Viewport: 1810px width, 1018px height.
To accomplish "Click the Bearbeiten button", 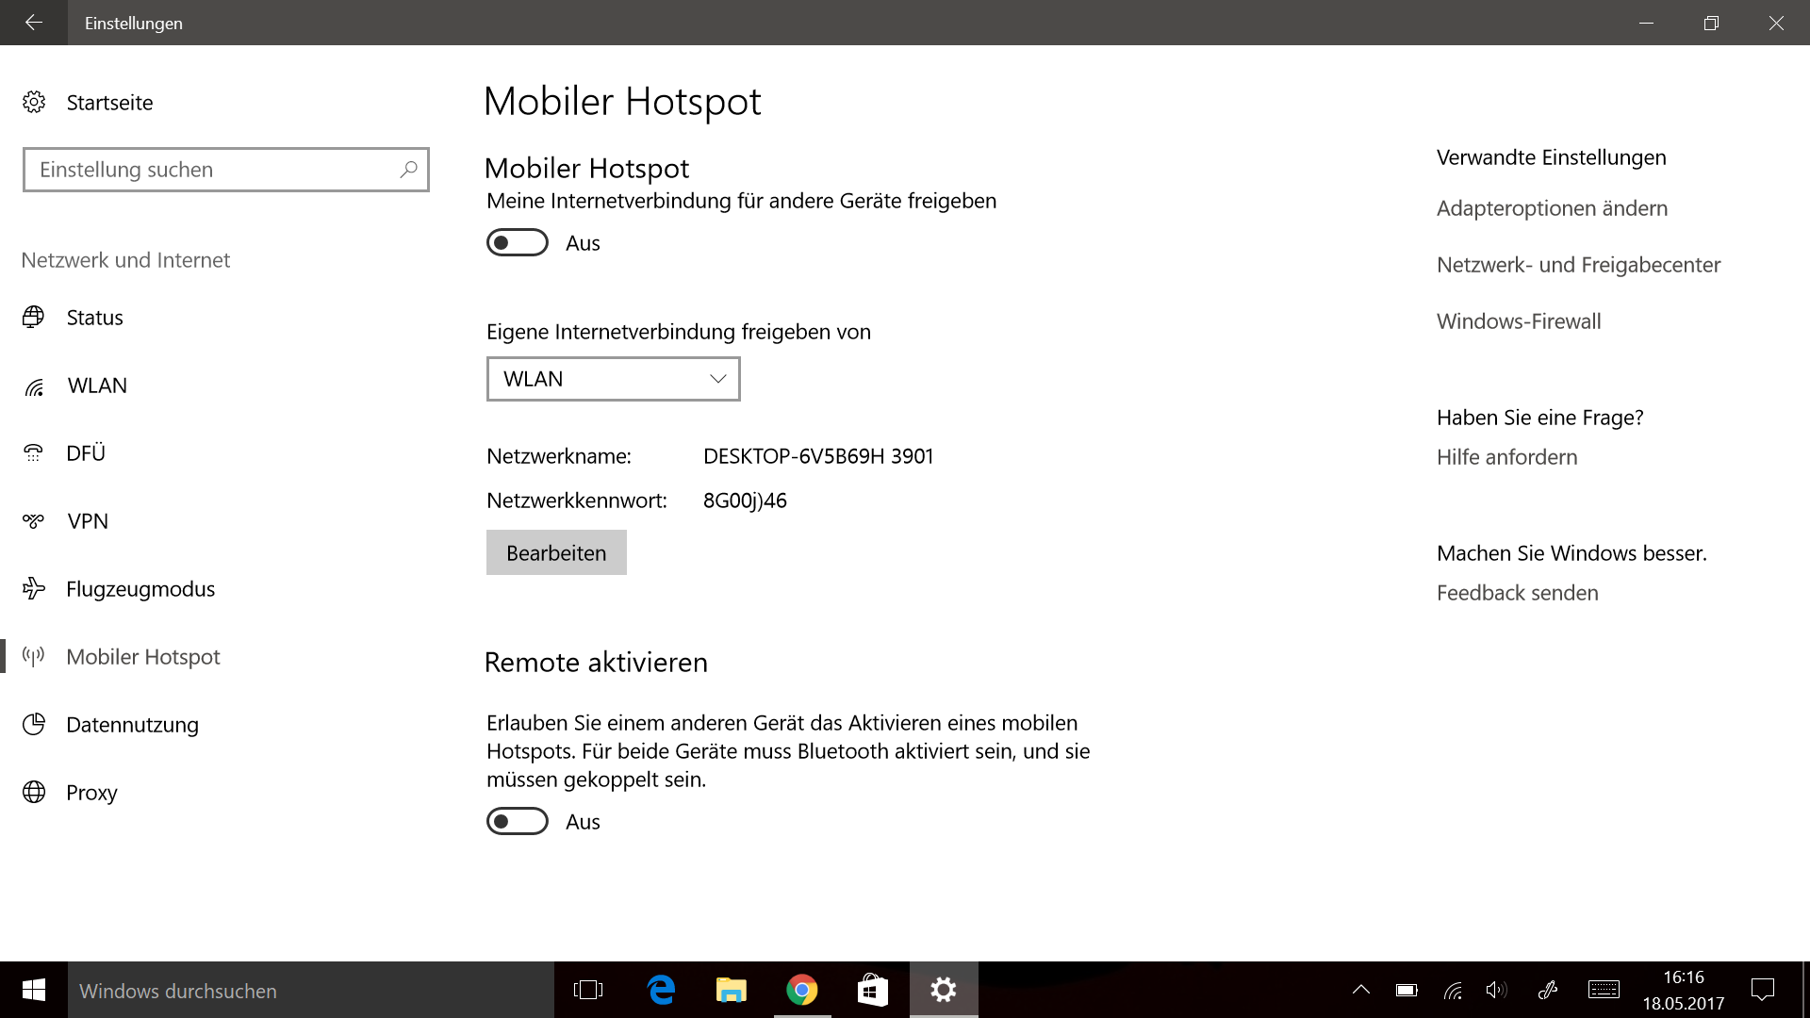I will [556, 553].
